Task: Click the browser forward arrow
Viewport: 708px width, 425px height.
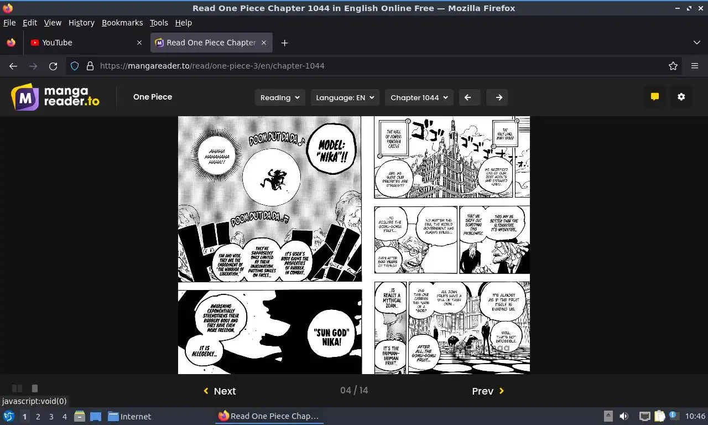Action: tap(33, 66)
